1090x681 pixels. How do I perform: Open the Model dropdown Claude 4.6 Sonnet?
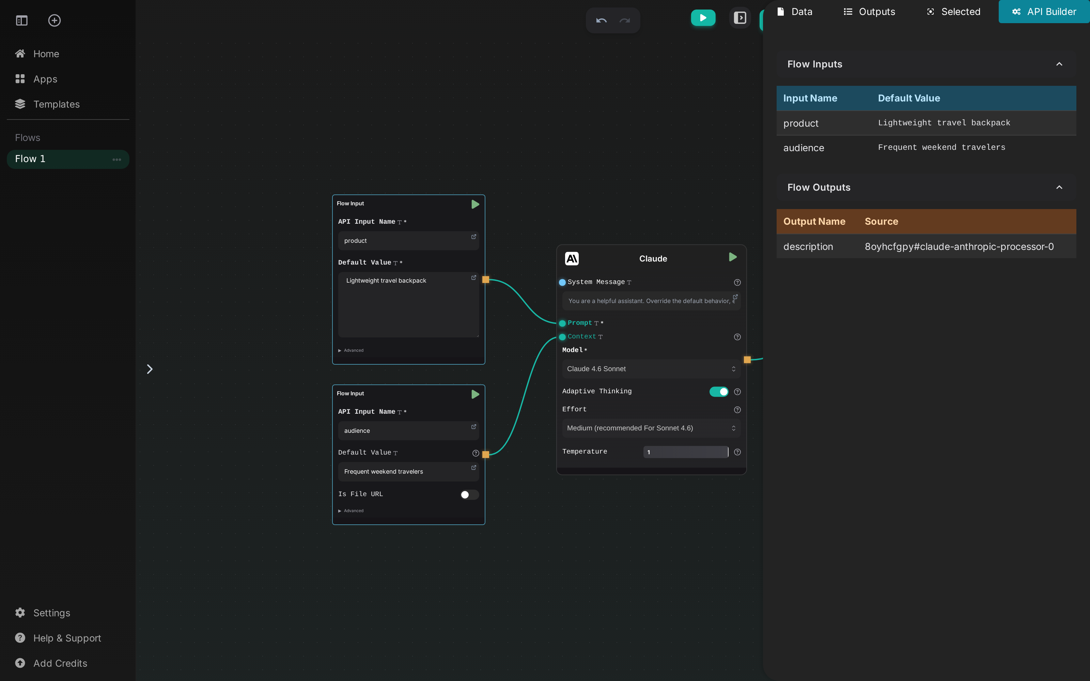coord(651,369)
